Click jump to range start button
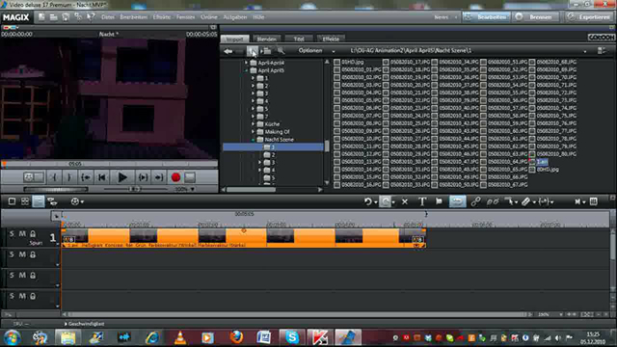 [x=86, y=177]
